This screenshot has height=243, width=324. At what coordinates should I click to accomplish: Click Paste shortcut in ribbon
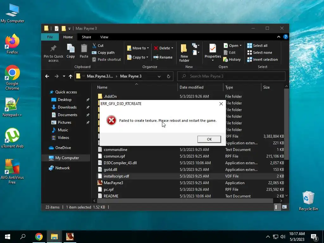[x=106, y=59]
